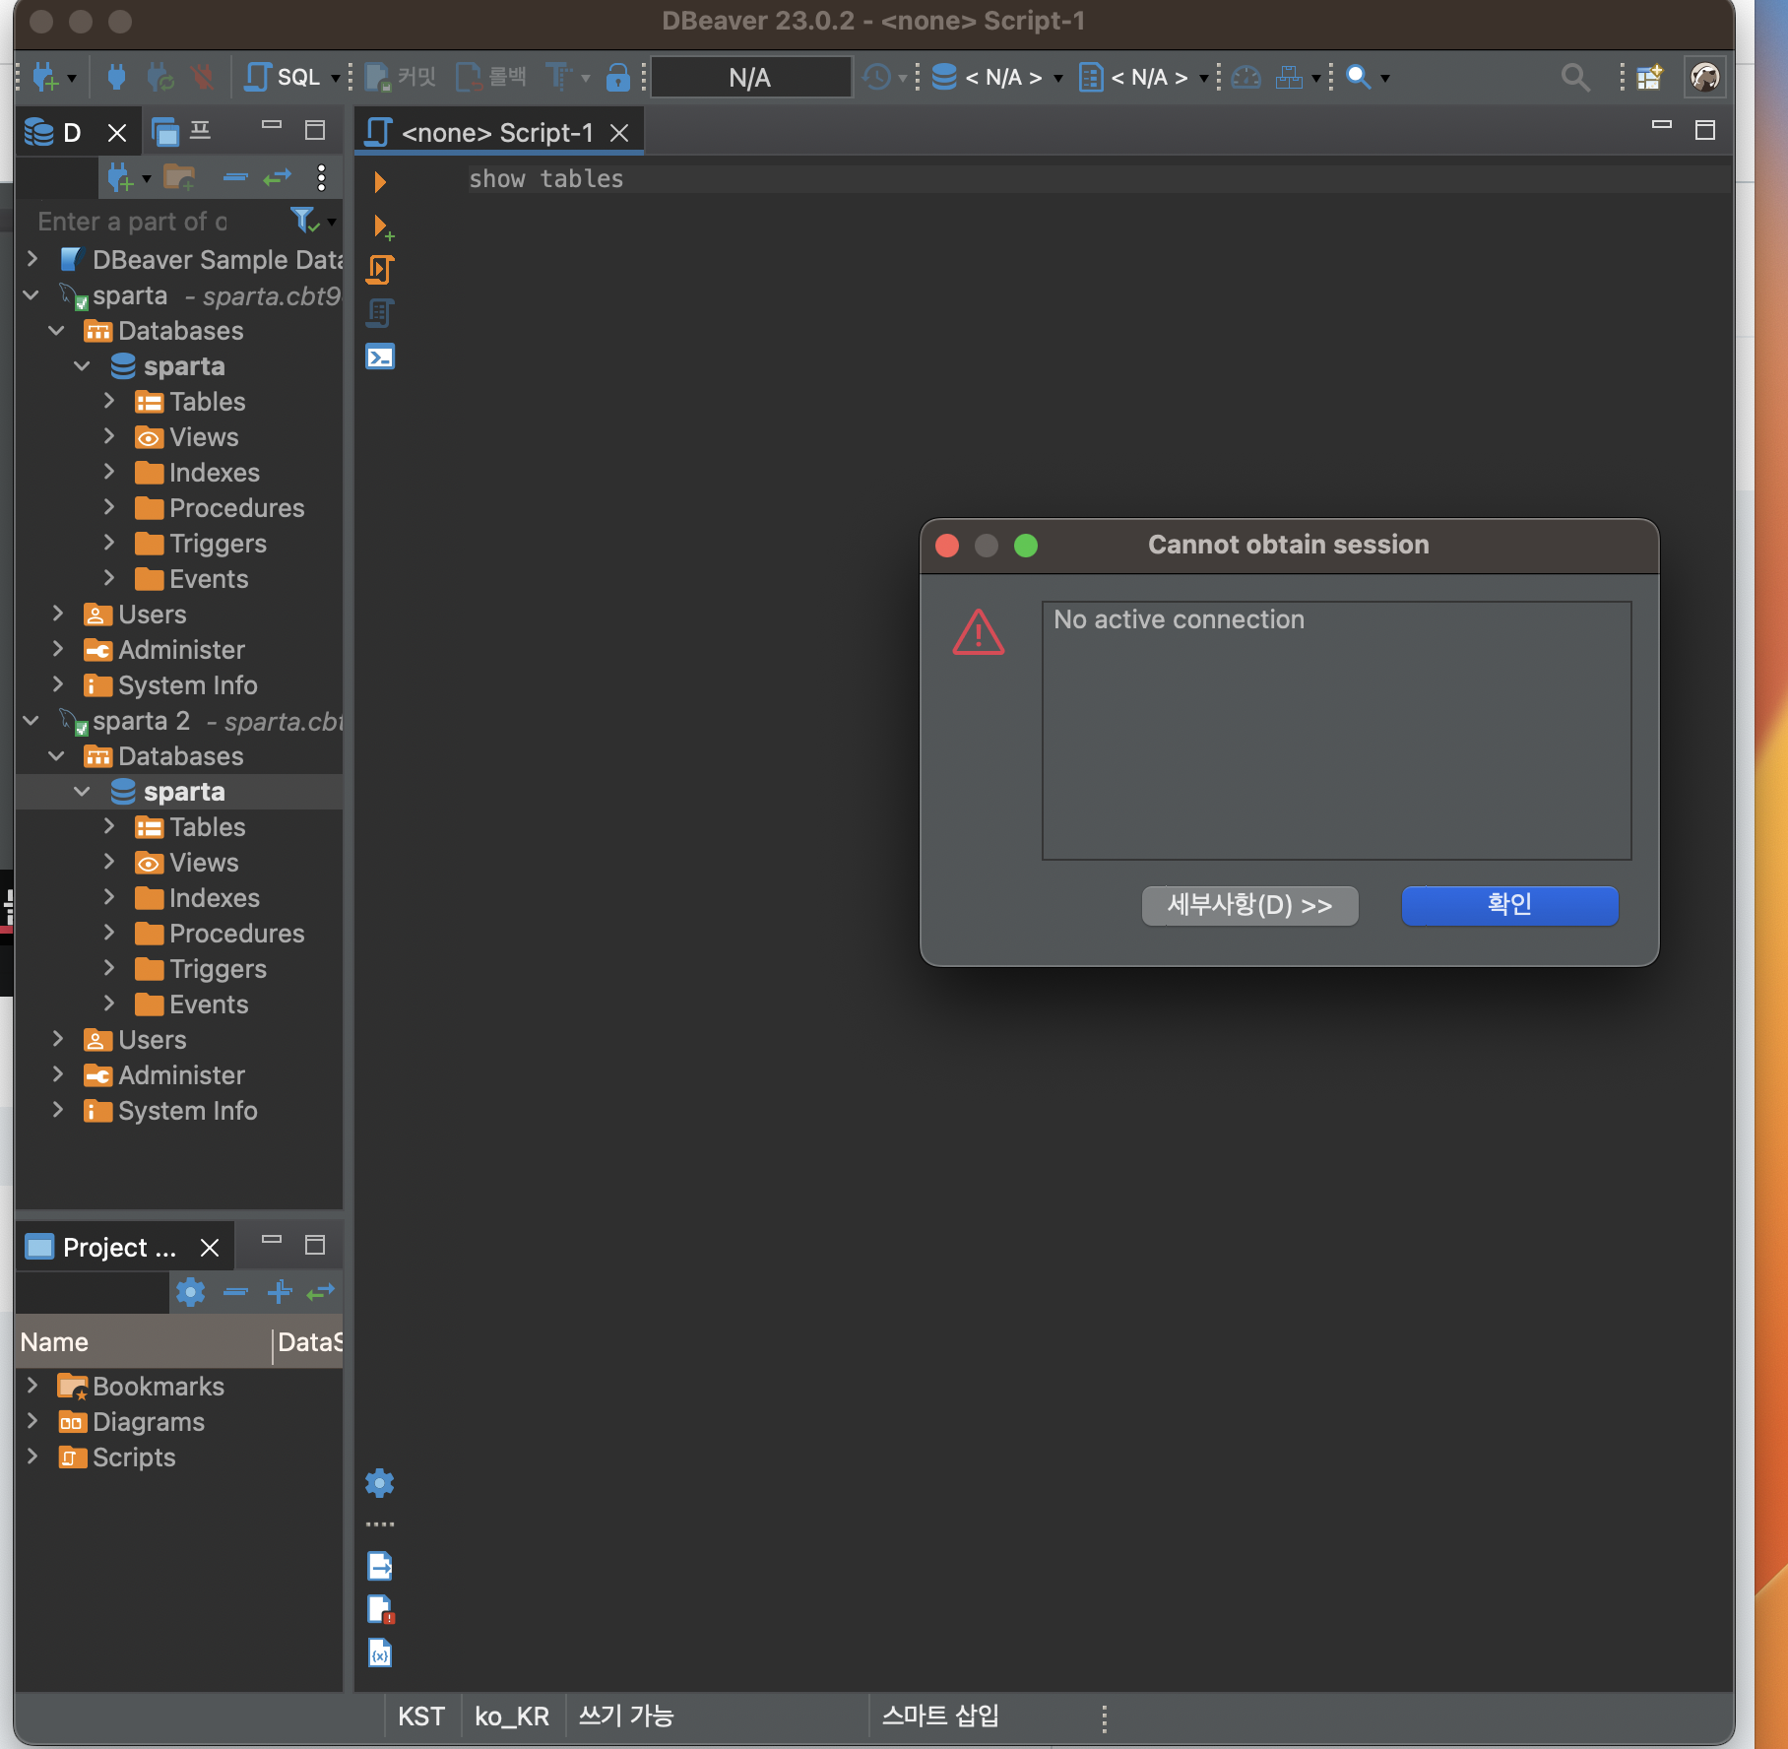1788x1749 pixels.
Task: Collapse the first sparta connection node
Action: point(32,294)
